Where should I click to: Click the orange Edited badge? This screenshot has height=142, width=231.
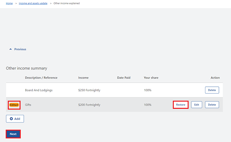[x=14, y=105]
